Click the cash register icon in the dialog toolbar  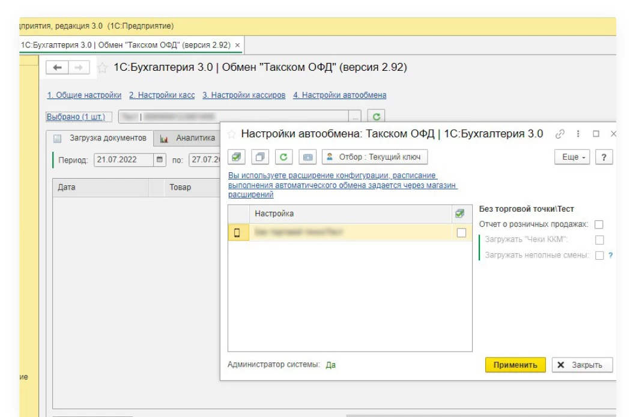click(307, 157)
